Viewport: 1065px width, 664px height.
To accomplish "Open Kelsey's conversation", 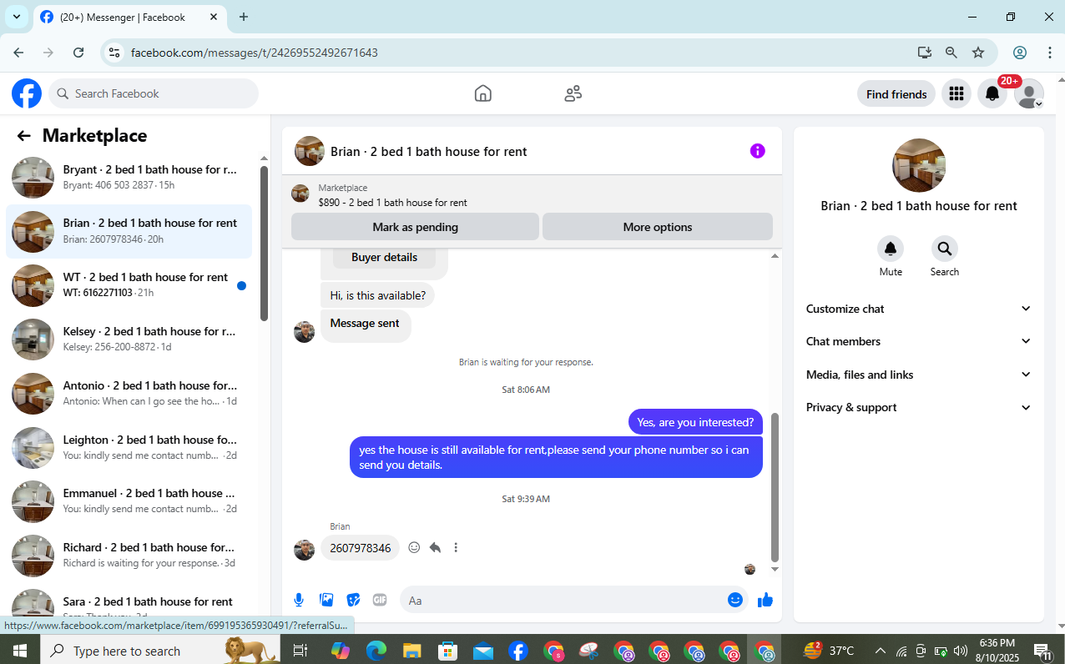I will click(129, 339).
